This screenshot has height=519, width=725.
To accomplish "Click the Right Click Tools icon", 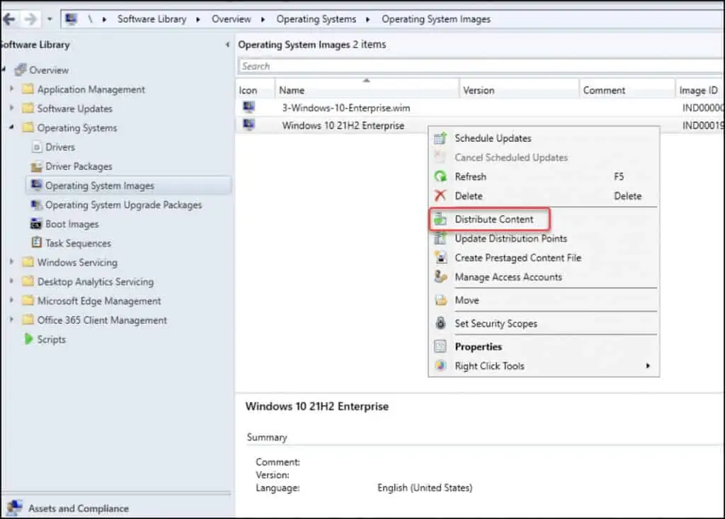I will tap(440, 366).
